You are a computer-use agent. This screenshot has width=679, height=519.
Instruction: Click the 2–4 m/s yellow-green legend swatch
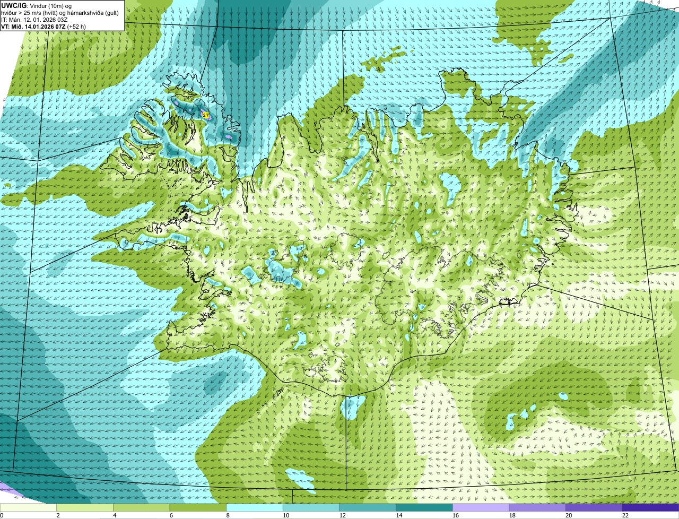point(85,507)
